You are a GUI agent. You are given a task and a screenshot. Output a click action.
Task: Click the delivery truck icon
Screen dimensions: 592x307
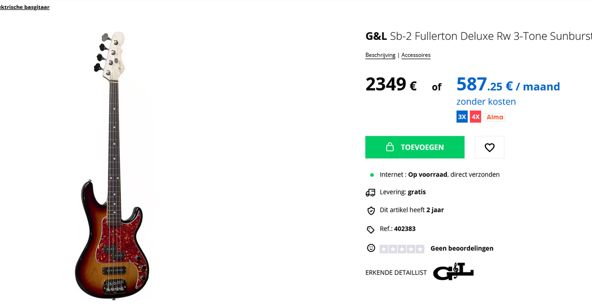370,192
